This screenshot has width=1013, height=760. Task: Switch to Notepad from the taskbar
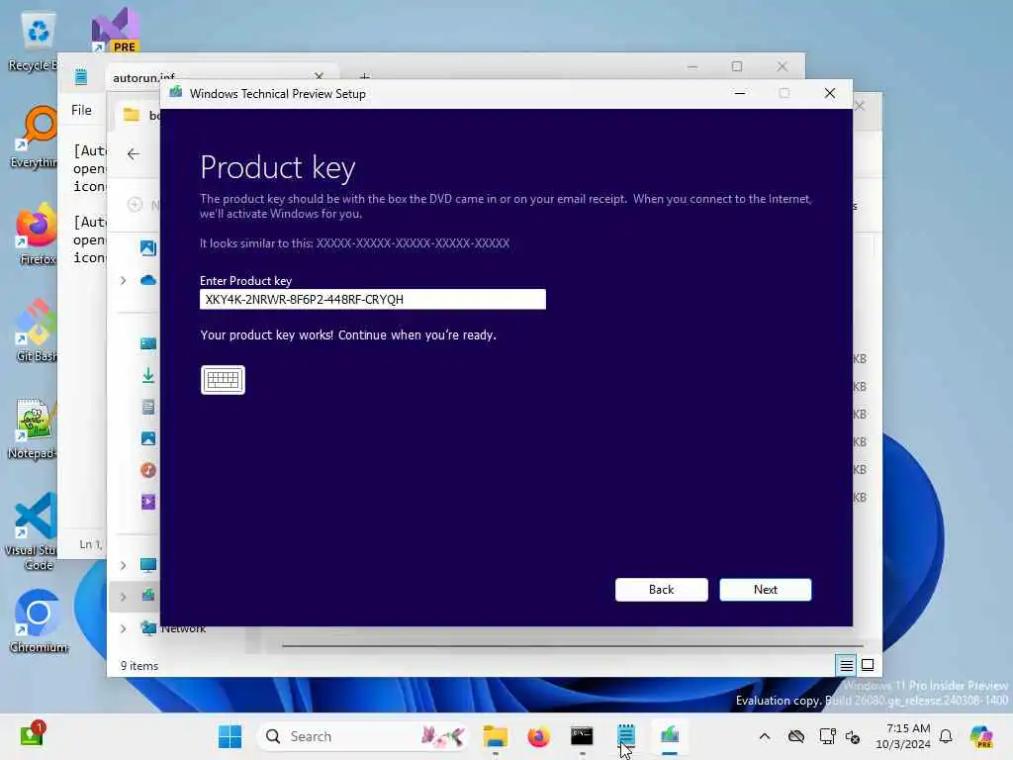pyautogui.click(x=626, y=736)
